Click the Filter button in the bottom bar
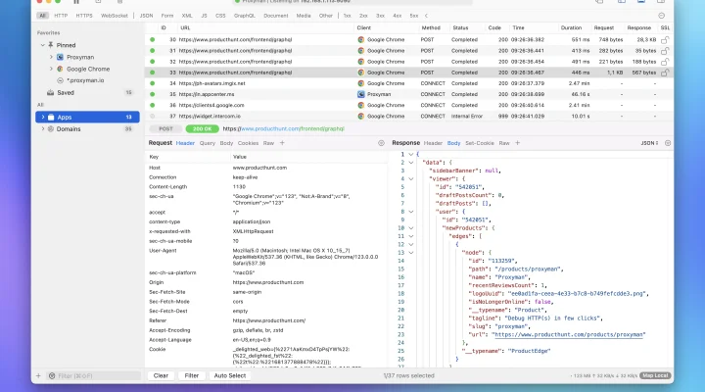The width and height of the screenshot is (705, 392). tap(192, 375)
